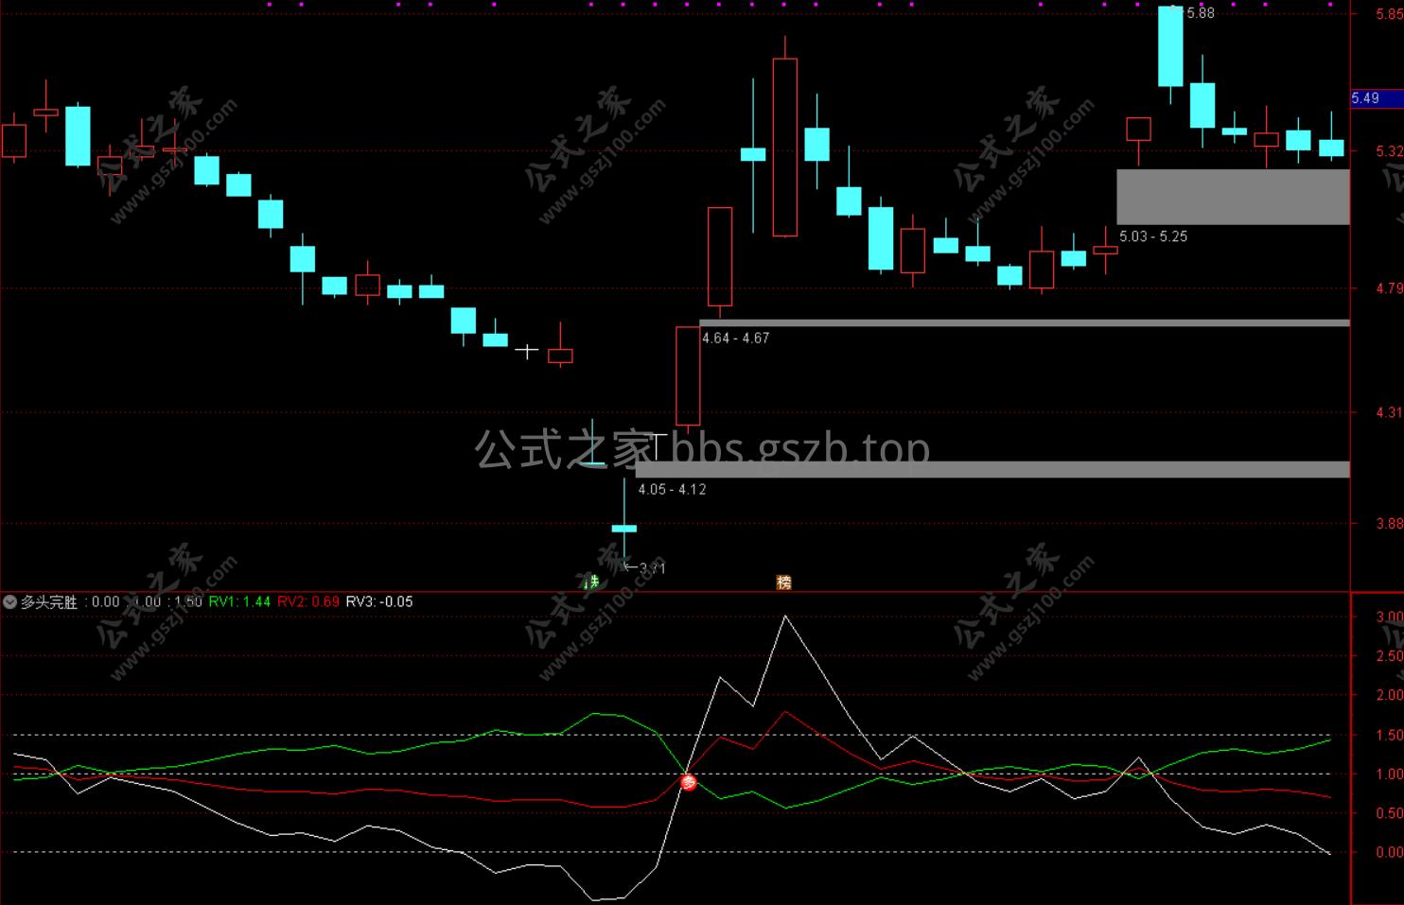
Task: Expand the 多头完胜 indicator dropdown arrow
Action: point(9,601)
